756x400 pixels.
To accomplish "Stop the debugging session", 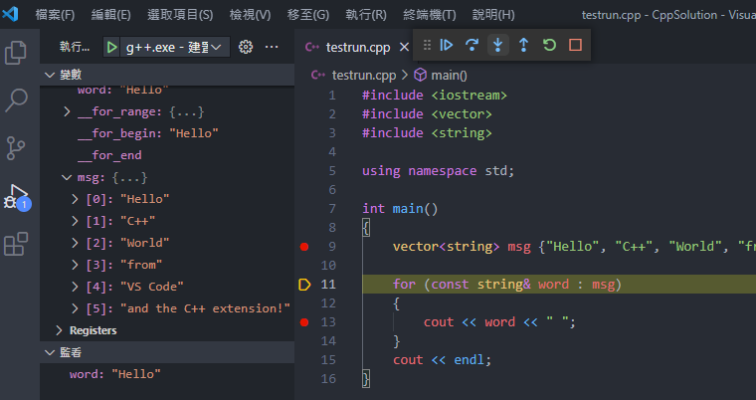I will pos(575,45).
